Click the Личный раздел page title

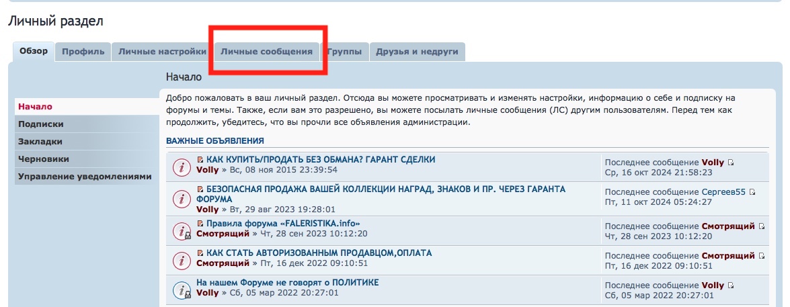[x=55, y=21]
